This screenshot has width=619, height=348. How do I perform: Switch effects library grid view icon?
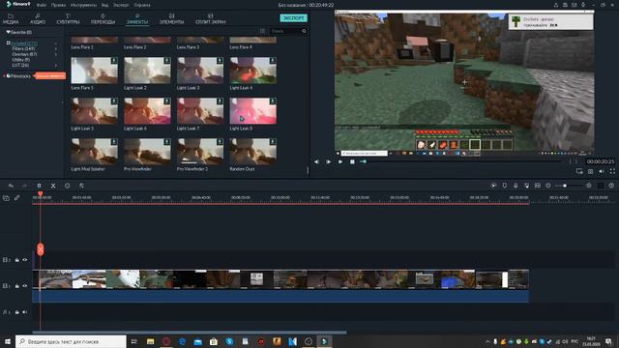262,31
